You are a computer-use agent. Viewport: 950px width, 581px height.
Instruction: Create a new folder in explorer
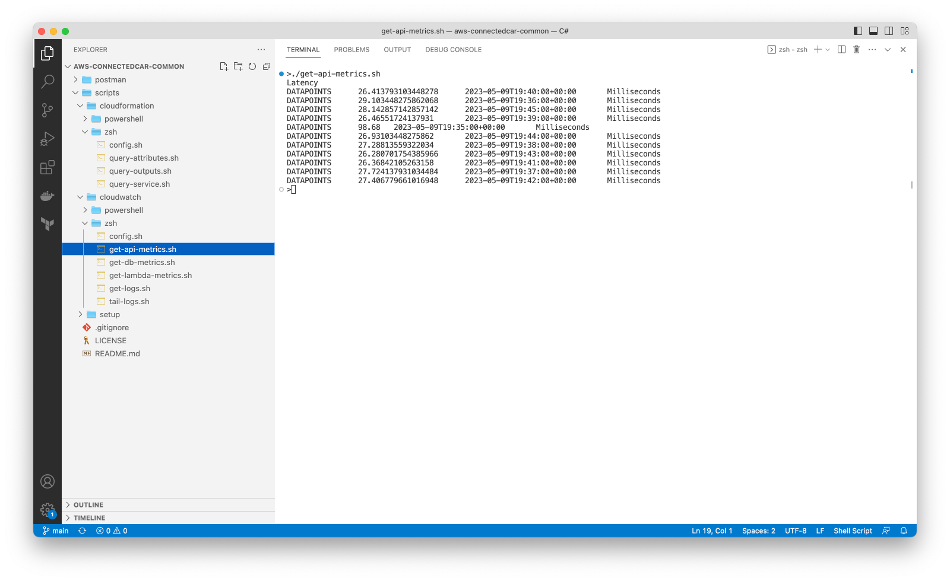pos(238,66)
